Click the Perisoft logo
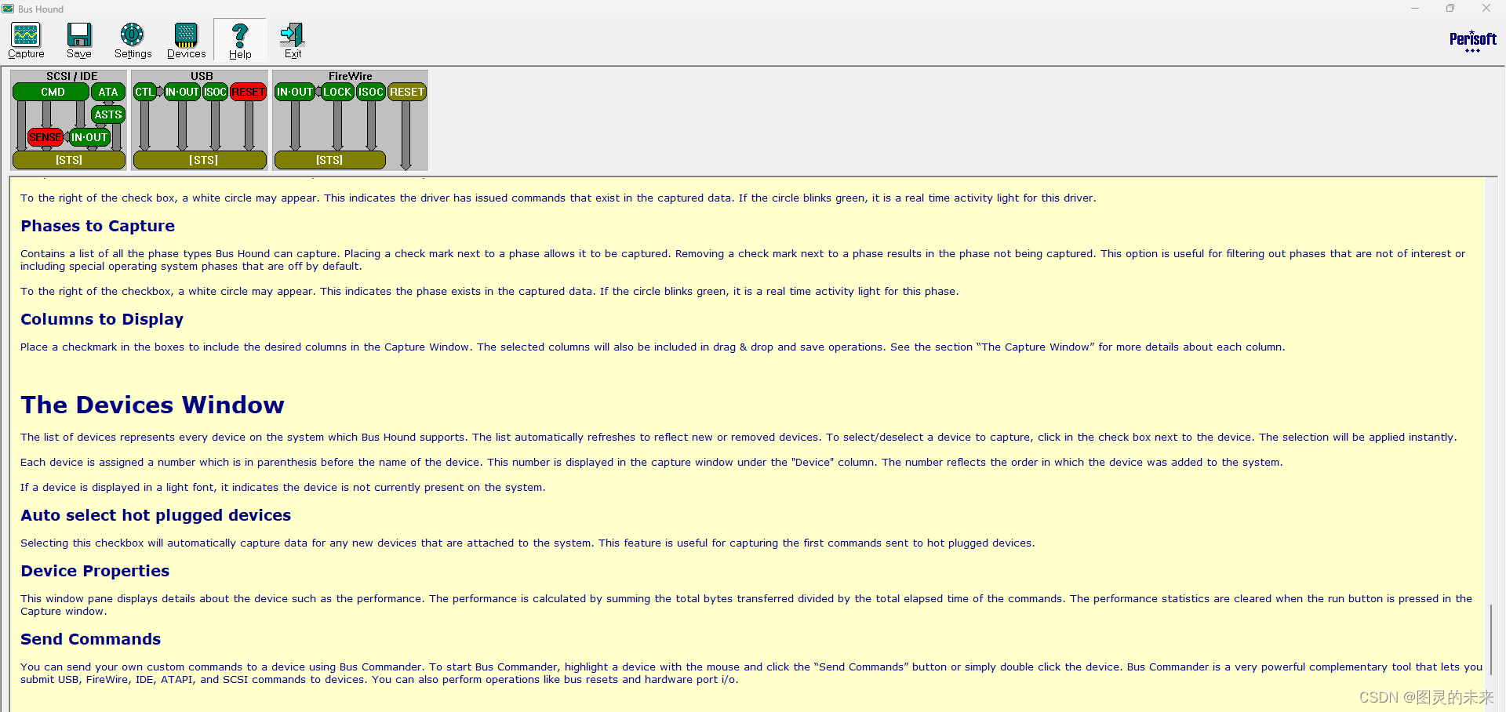 point(1472,41)
